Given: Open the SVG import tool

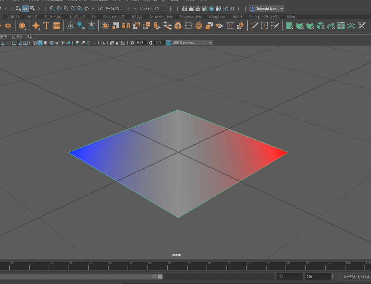Looking at the screenshot, I should click(x=57, y=26).
